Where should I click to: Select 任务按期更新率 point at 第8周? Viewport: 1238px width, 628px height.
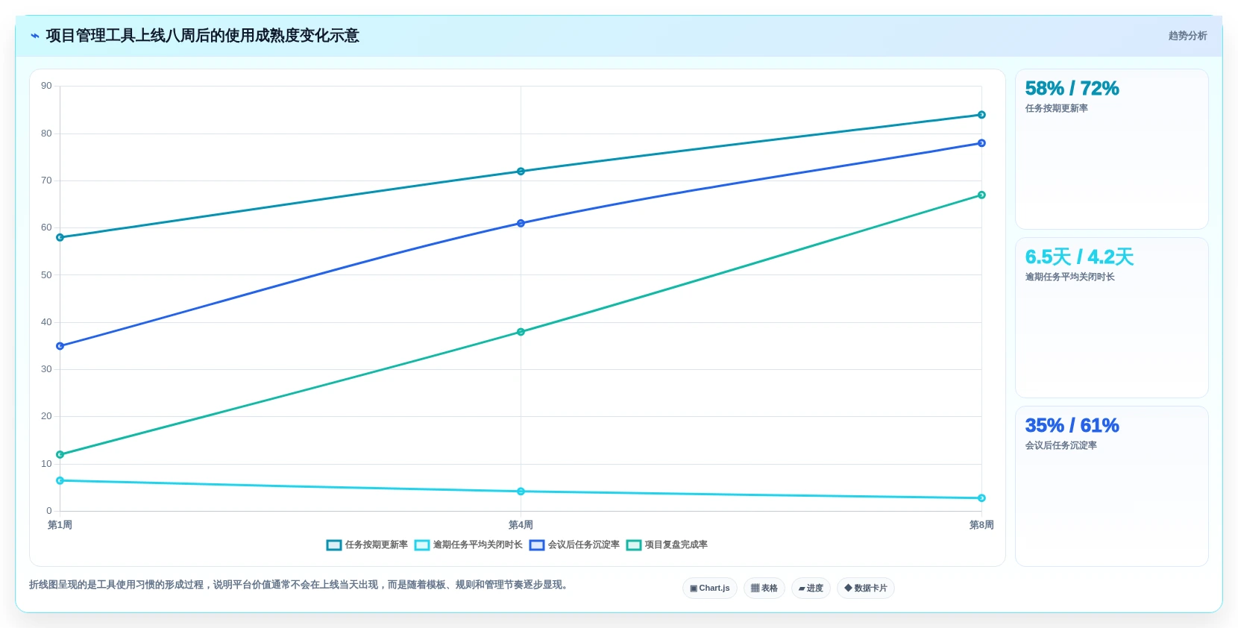[x=981, y=115]
